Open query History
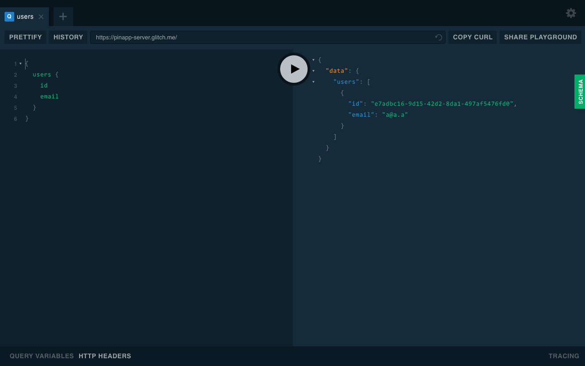 pos(68,37)
